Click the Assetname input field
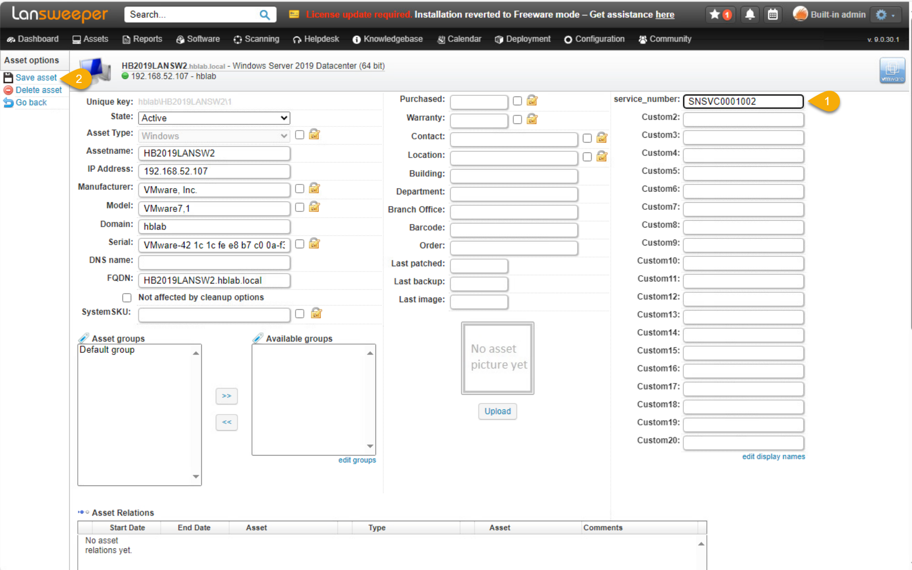This screenshot has width=912, height=570. pos(214,153)
